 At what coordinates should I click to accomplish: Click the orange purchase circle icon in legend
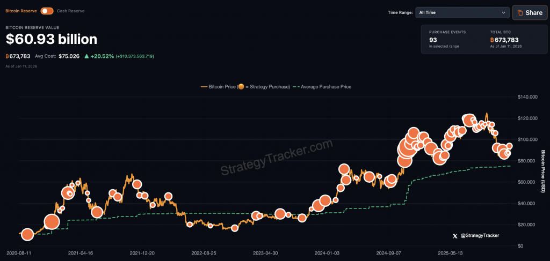click(x=241, y=86)
